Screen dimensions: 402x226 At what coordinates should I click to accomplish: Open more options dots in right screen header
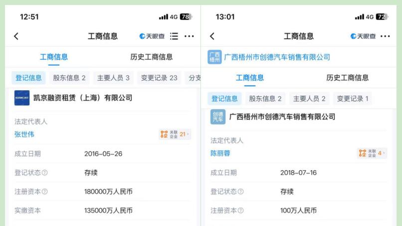tap(385, 36)
